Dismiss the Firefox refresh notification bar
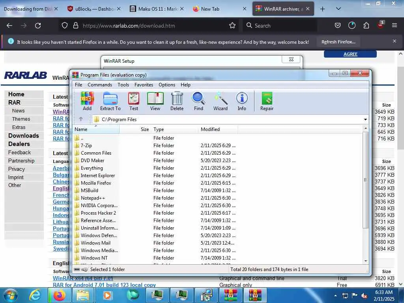404x303 pixels. (x=394, y=41)
